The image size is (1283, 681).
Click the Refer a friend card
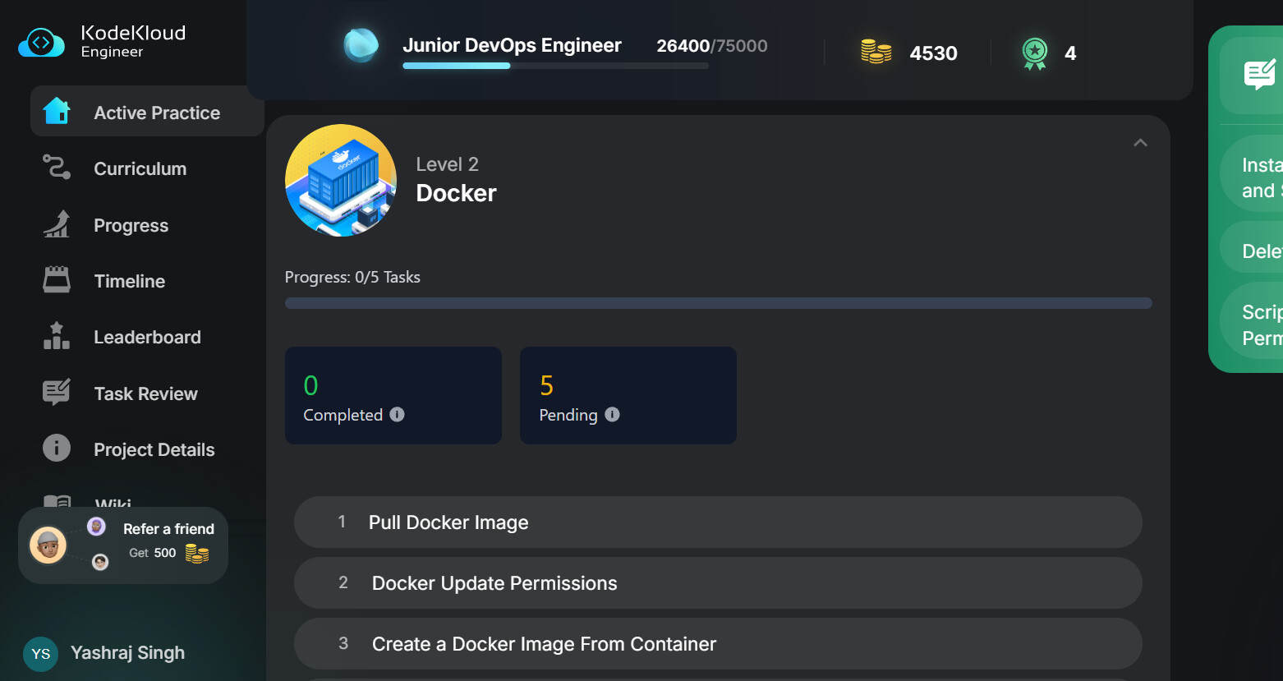coord(123,545)
